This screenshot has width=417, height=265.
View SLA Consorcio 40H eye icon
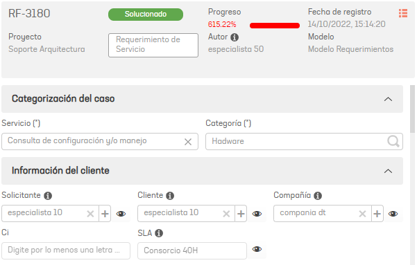click(257, 249)
